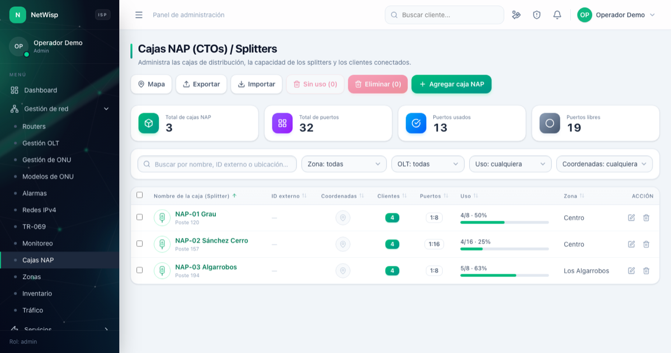Sort the table by ID externo
The height and width of the screenshot is (353, 671).
click(289, 196)
